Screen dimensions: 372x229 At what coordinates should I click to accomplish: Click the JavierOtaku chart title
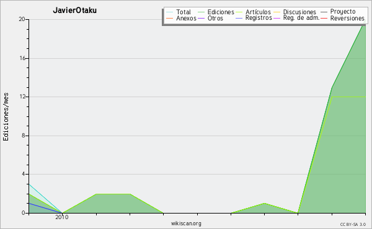point(75,11)
